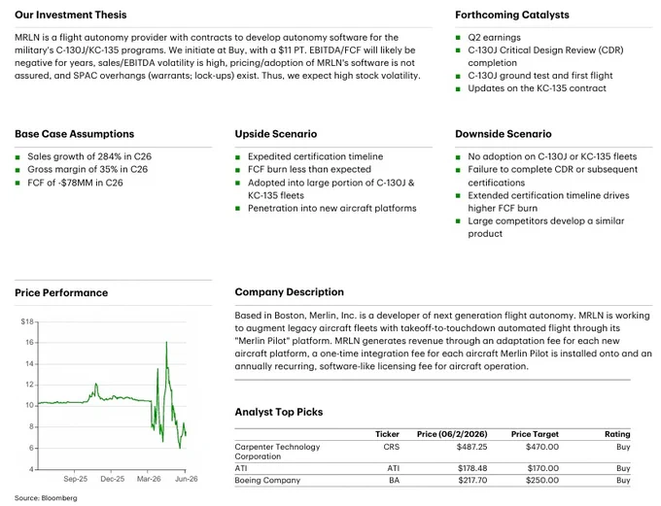Click 'Penetration into new aircraft platforms'
This screenshot has width=661, height=506.
click(331, 208)
